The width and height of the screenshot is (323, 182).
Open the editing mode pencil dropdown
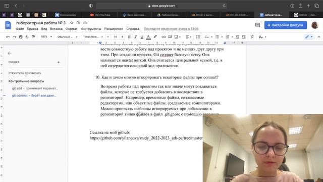pos(309,37)
